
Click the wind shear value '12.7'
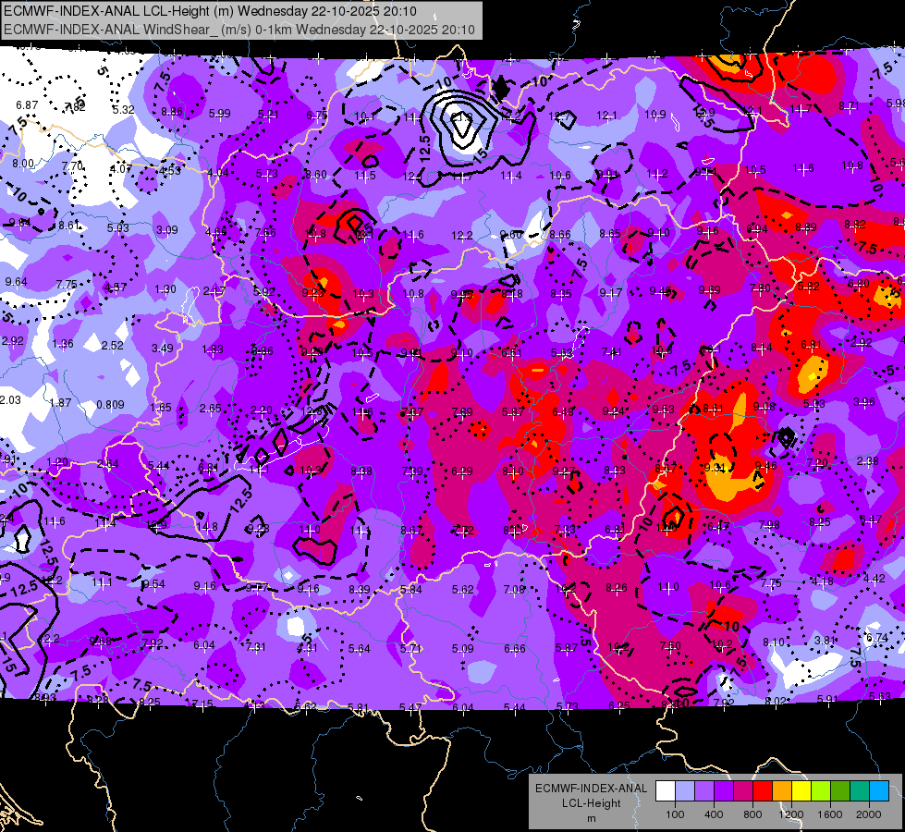[x=558, y=116]
